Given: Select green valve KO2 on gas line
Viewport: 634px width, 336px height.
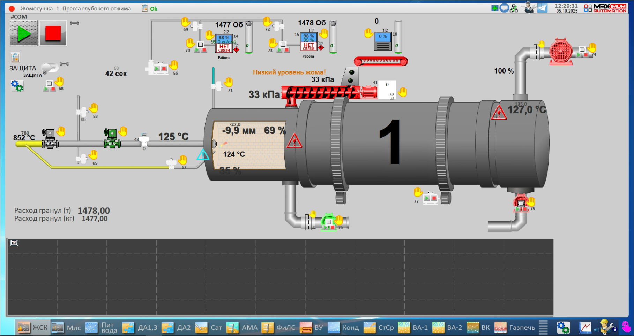Looking at the screenshot, I should tap(112, 139).
